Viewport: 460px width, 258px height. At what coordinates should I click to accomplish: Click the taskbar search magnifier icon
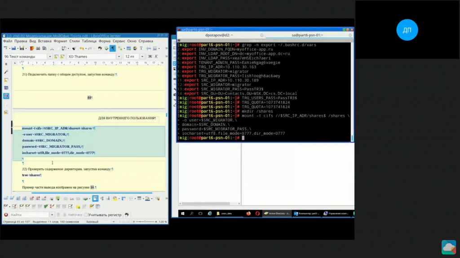pyautogui.click(x=191, y=214)
